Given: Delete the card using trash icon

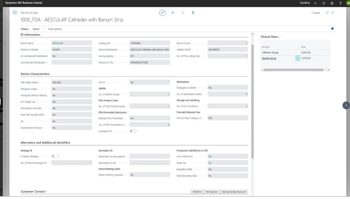Looking at the screenshot, I should (193, 13).
